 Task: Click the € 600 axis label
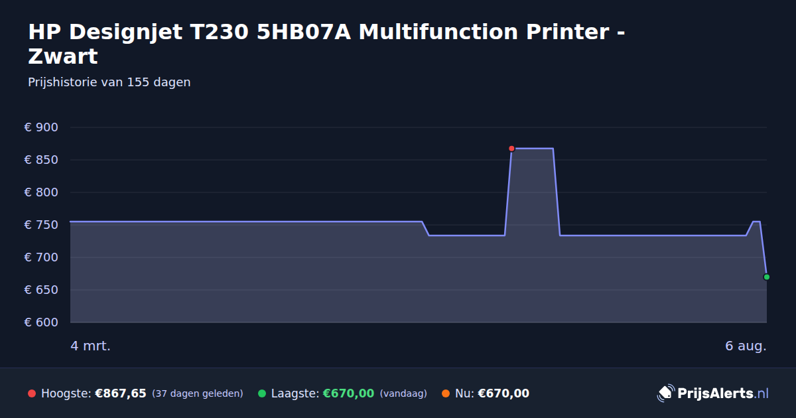(x=42, y=322)
